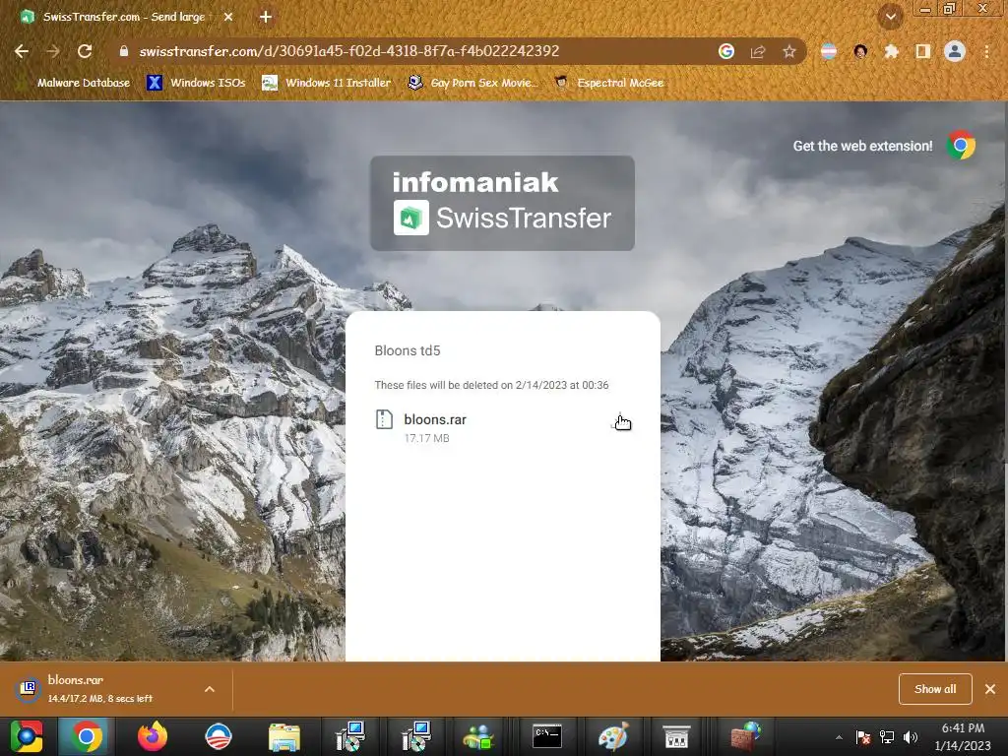1008x756 pixels.
Task: Open the Chrome profile avatar menu
Action: 955,51
